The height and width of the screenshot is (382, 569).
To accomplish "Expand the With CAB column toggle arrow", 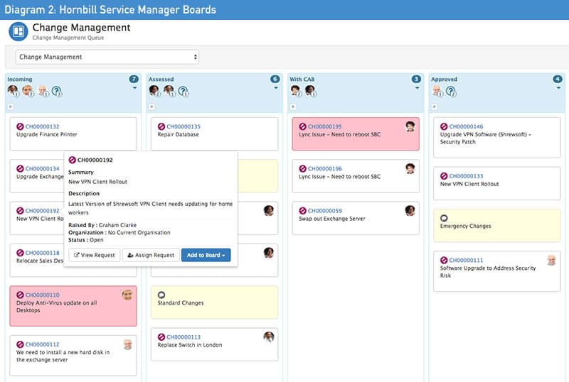I will pos(293,107).
